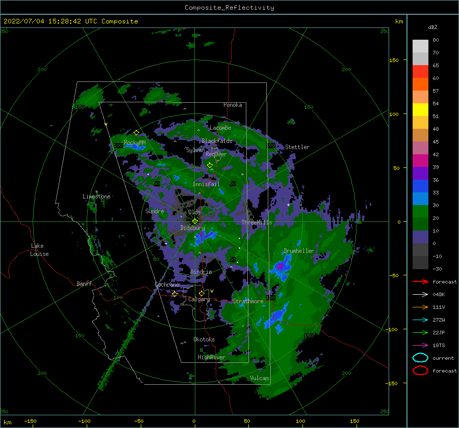Viewport: 459px width, 428px height.
Task: Click the RockyMH label
Action: coord(135,142)
